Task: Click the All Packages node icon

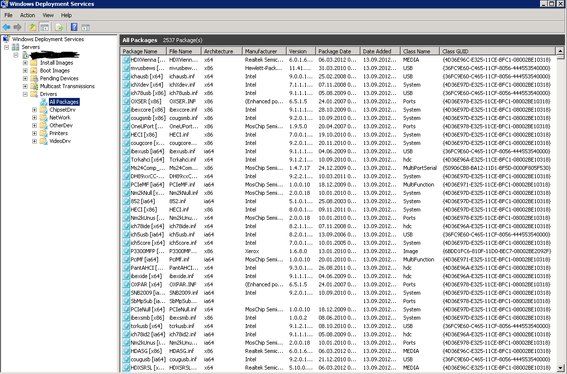Action: (44, 102)
